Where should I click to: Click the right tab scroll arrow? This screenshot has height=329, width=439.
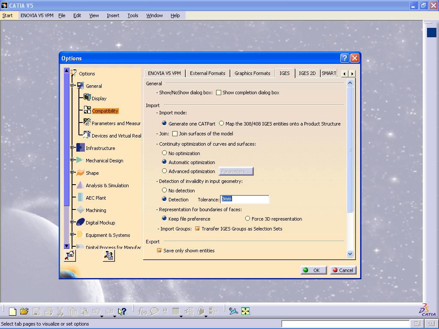tap(352, 74)
